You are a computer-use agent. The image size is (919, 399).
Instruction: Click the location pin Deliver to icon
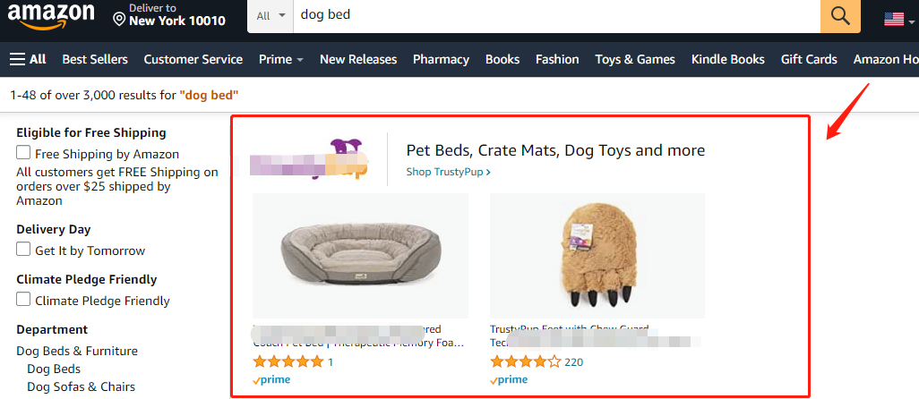[119, 20]
